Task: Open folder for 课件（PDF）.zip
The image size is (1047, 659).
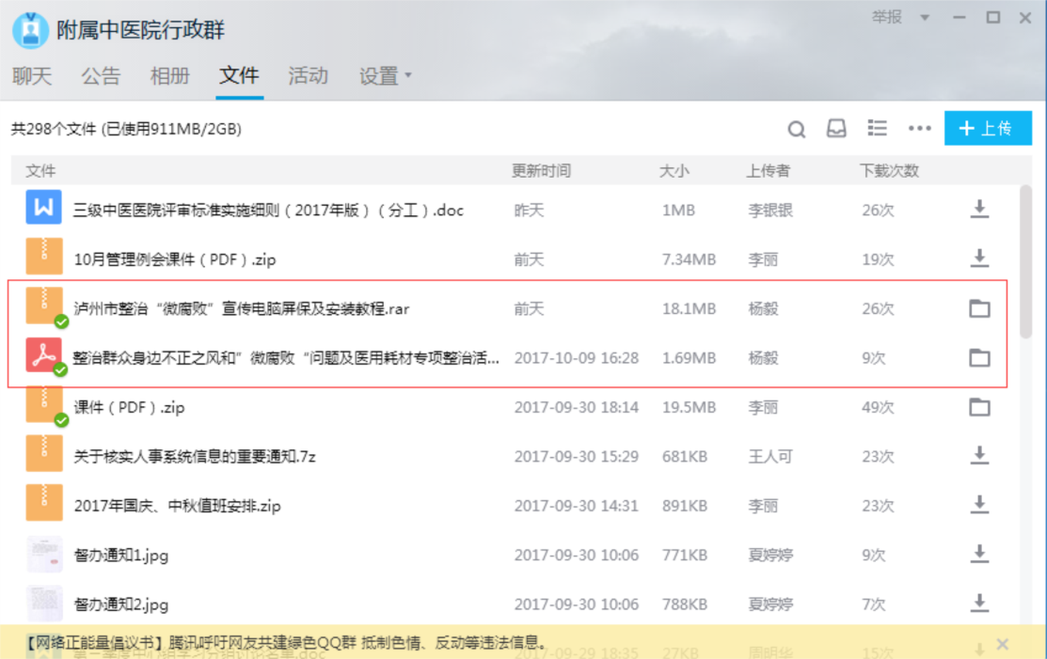Action: click(x=979, y=407)
